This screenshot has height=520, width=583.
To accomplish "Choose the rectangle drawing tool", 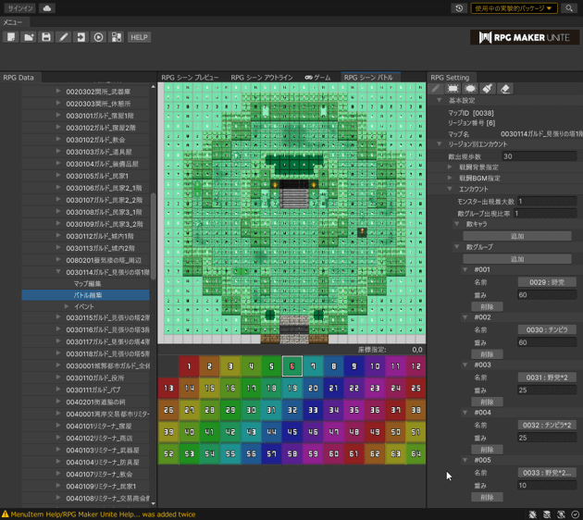I will (x=453, y=89).
